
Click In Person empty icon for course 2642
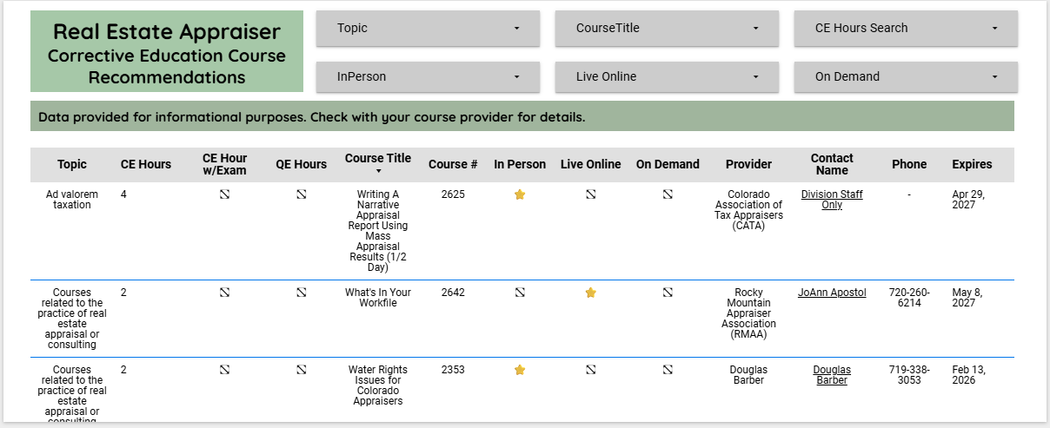click(520, 293)
